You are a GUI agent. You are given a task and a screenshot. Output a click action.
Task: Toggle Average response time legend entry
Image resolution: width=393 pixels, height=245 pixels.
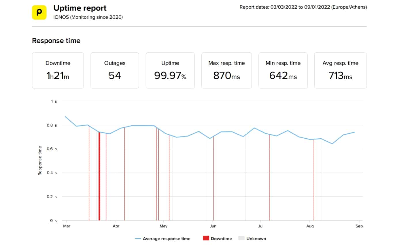[x=163, y=239]
